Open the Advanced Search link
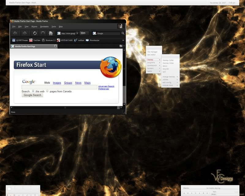 pyautogui.click(x=106, y=86)
